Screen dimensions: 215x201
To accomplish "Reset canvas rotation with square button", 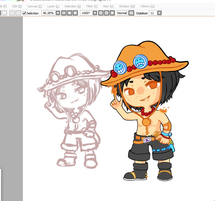I will [x=112, y=13].
